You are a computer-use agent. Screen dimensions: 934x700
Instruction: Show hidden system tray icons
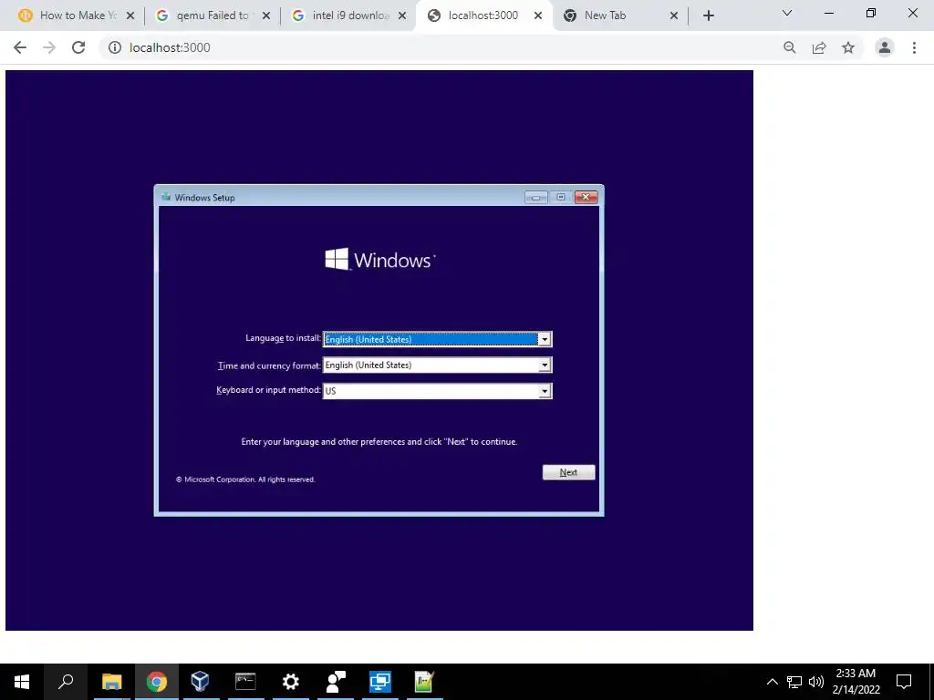(772, 682)
